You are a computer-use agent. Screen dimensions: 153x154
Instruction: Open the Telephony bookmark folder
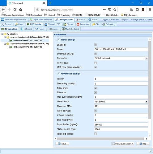click(64, 15)
